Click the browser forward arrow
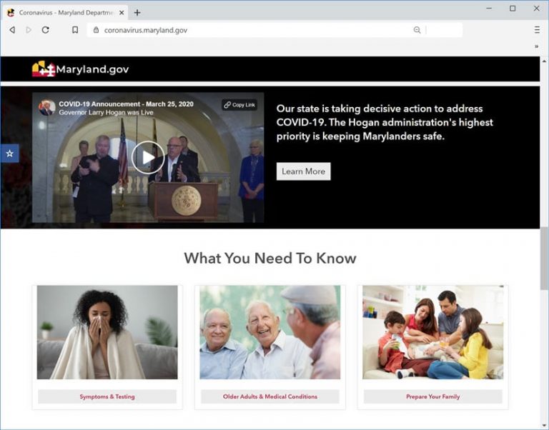 [29, 30]
